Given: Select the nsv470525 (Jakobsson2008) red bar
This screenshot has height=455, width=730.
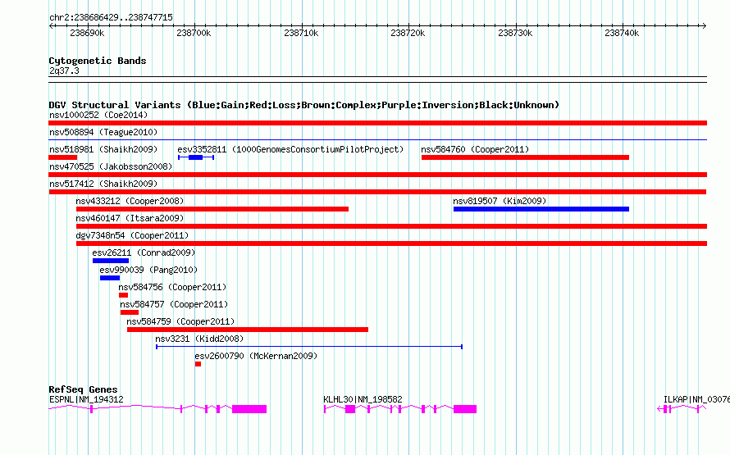Looking at the screenshot, I should point(377,175).
